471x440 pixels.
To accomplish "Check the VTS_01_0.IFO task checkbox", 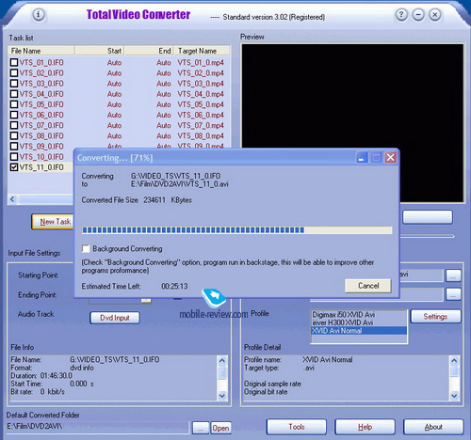I will (14, 62).
